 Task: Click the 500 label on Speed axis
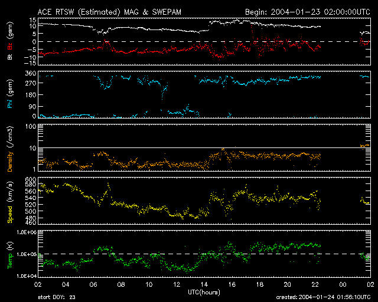(31, 211)
